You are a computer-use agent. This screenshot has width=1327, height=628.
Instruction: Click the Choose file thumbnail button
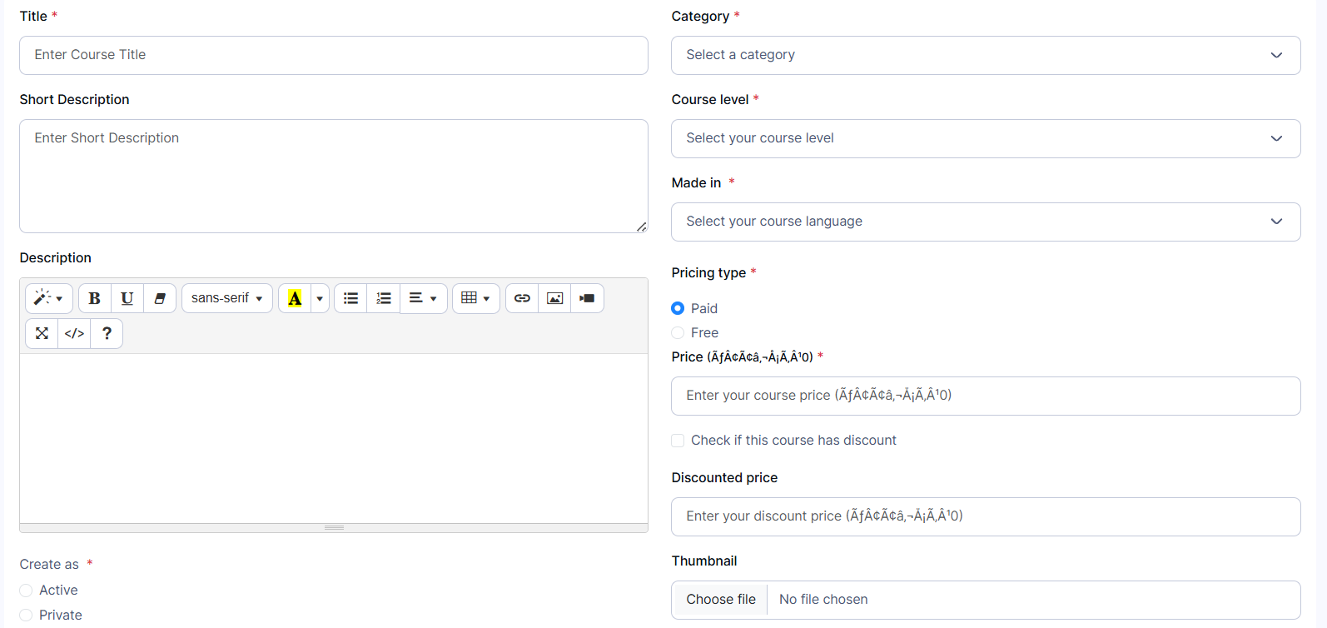coord(720,600)
